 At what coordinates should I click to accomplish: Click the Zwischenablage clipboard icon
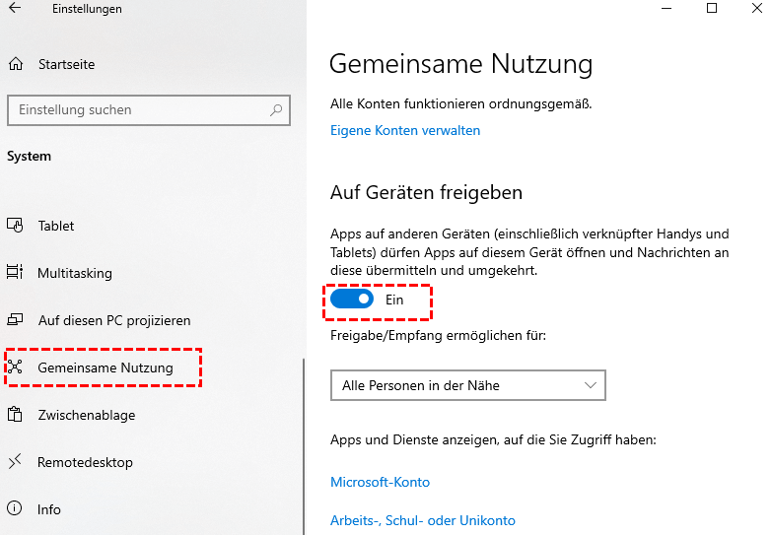(x=15, y=415)
